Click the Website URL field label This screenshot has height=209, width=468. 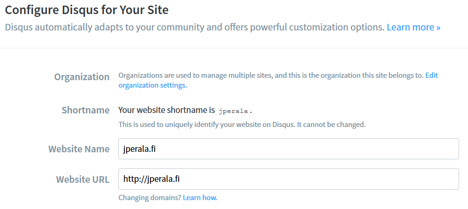pos(83,179)
